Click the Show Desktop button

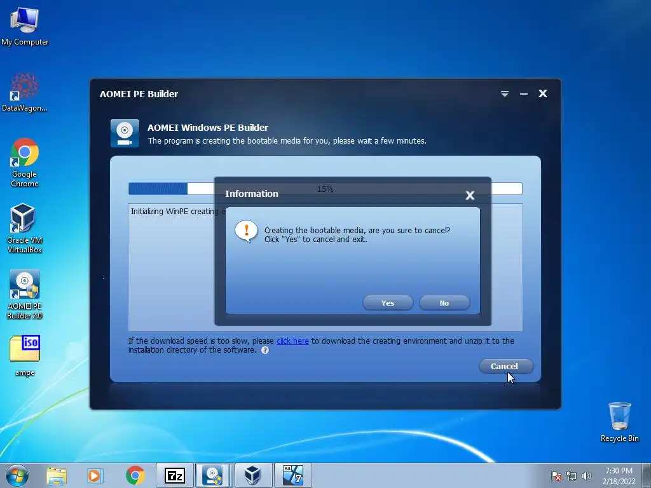click(x=647, y=475)
